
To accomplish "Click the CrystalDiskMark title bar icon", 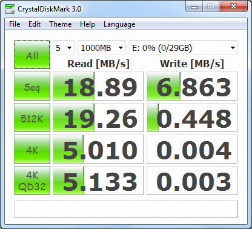I will point(10,9).
